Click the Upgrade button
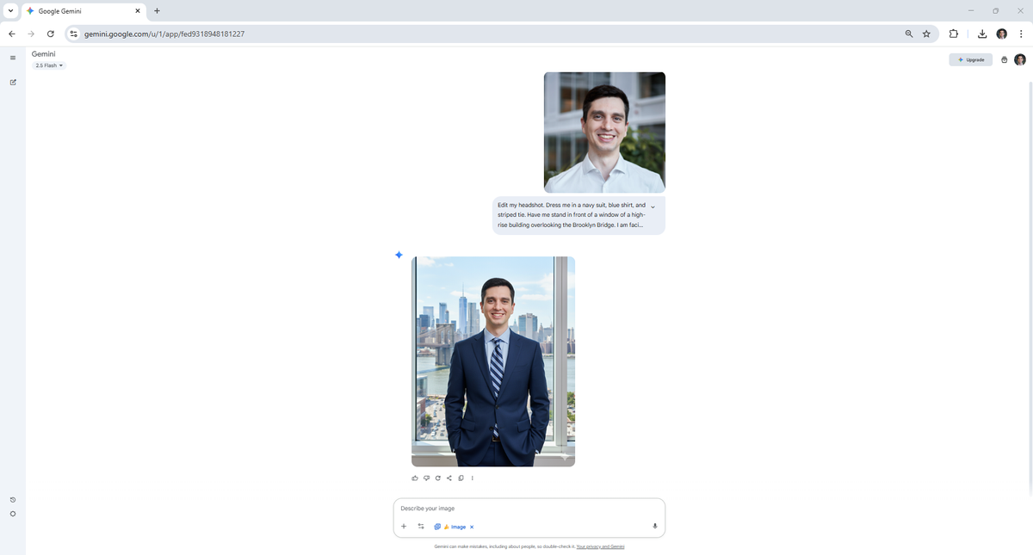 pos(970,60)
